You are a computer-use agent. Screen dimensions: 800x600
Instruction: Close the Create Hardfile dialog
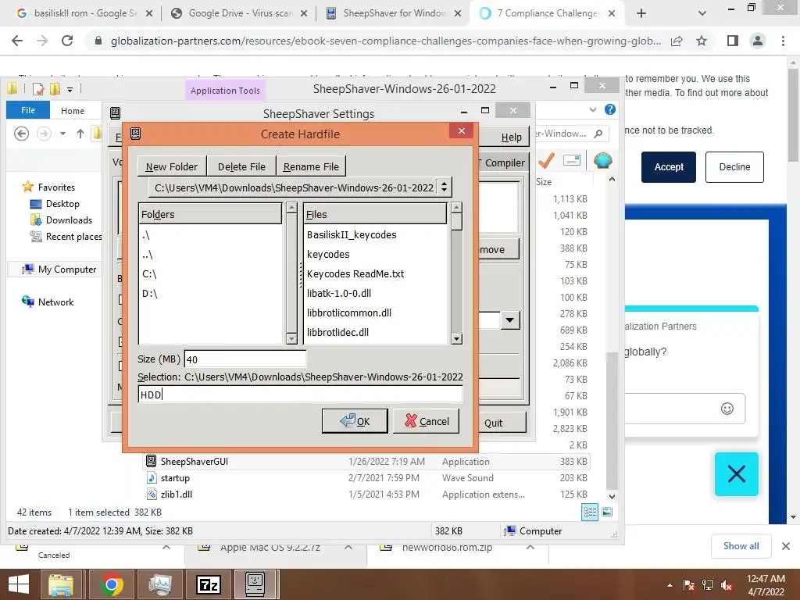[461, 131]
